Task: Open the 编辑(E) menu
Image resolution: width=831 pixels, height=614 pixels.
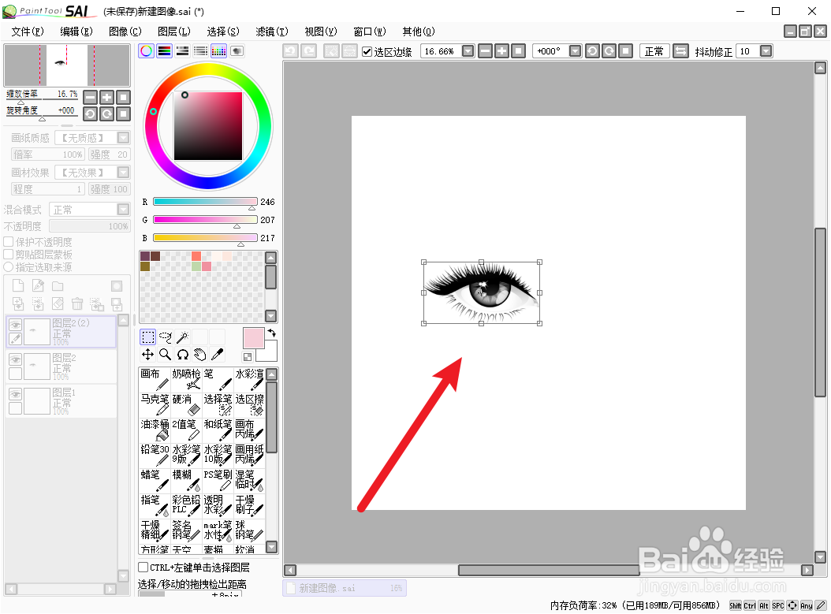Action: (76, 32)
